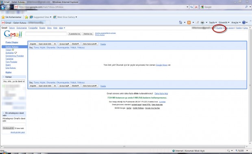252x154 pixels.
Task: Select the Gmail - Gelen Kutusu tab
Action: (x=23, y=23)
